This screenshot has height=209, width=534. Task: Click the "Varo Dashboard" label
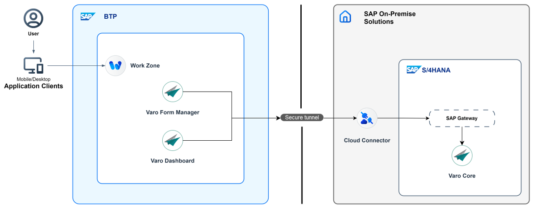[x=173, y=161]
